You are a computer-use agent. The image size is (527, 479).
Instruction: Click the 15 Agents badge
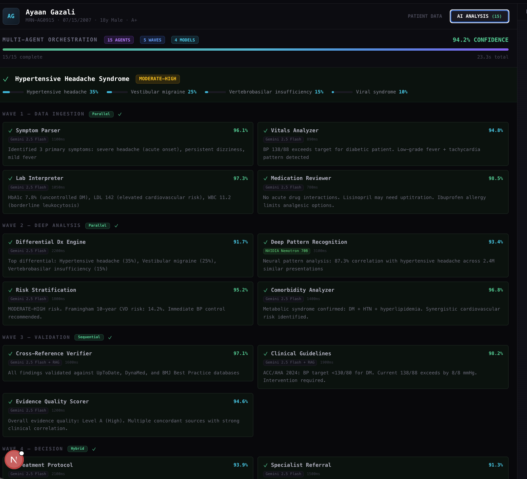pos(119,40)
